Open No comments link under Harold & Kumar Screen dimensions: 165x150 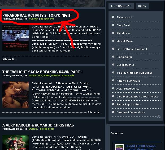(x=47, y=129)
